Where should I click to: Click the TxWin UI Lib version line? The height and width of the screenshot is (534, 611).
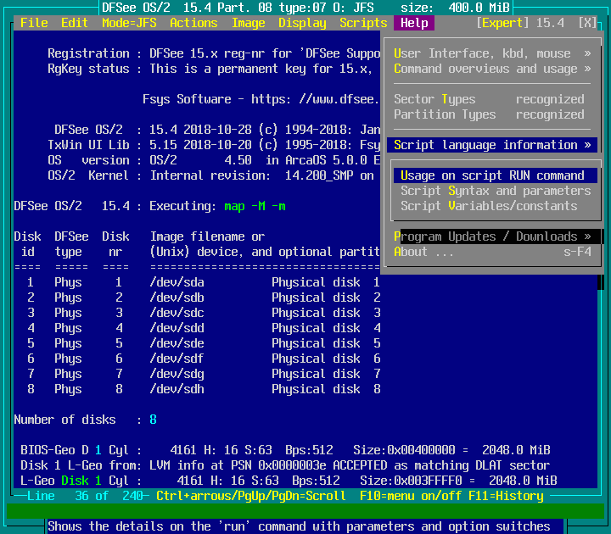click(x=214, y=145)
